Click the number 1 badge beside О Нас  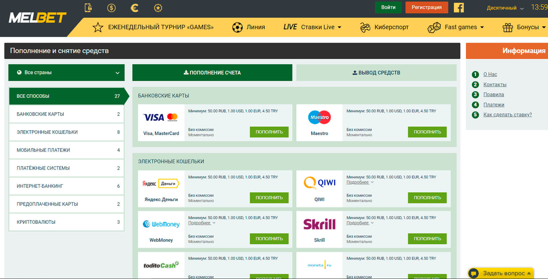pyautogui.click(x=475, y=75)
